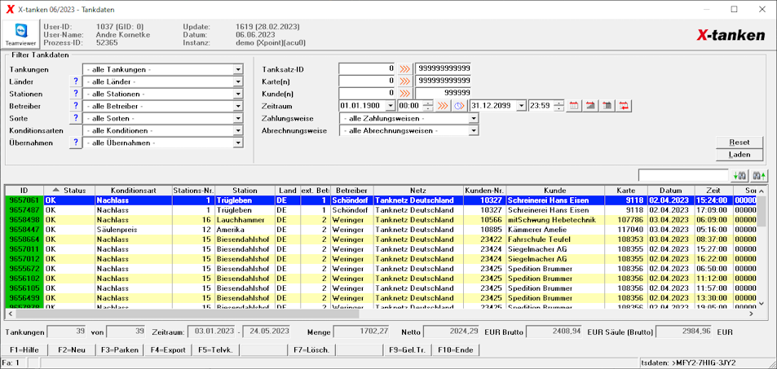Click the Kunde(n) to field 999999
This screenshot has width=777, height=369.
[x=443, y=93]
